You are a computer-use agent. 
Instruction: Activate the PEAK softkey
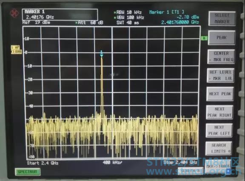pos(222,38)
